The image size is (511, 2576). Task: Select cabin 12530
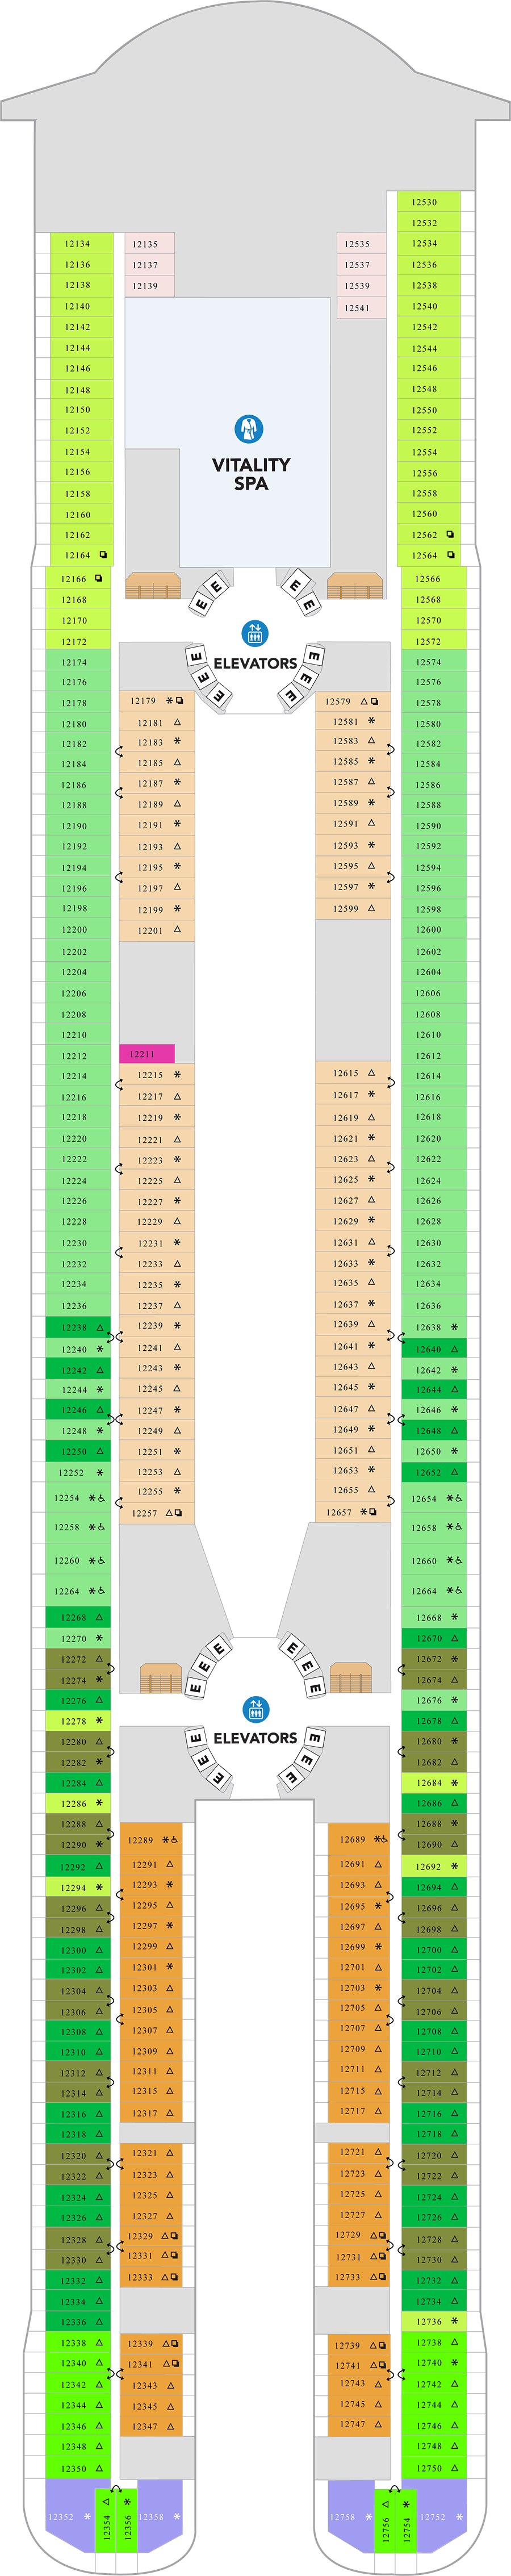[428, 201]
